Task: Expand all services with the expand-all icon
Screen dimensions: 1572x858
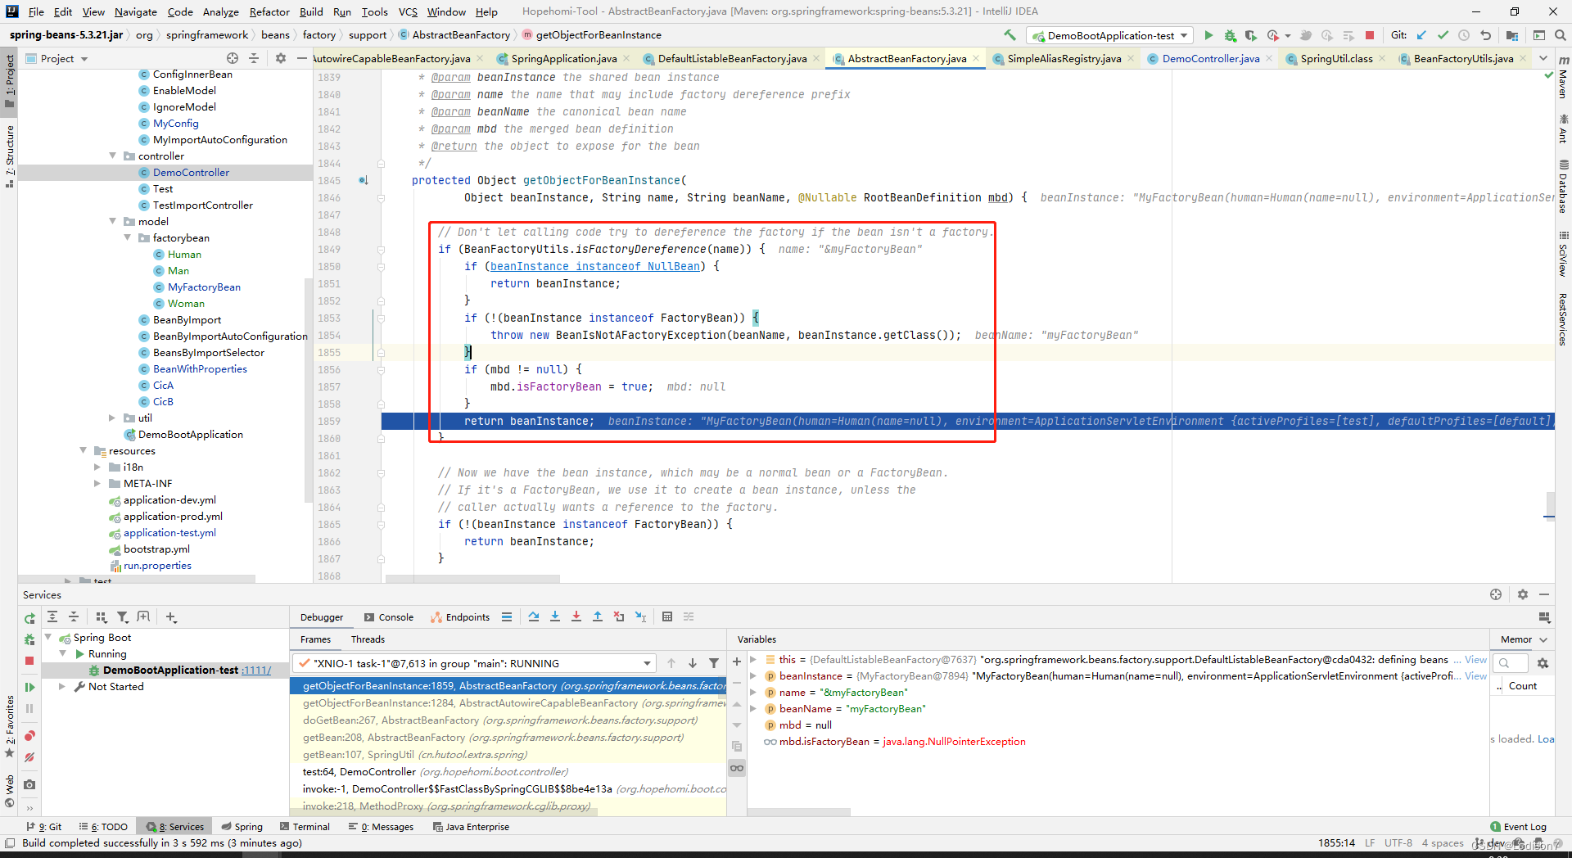Action: 52,616
